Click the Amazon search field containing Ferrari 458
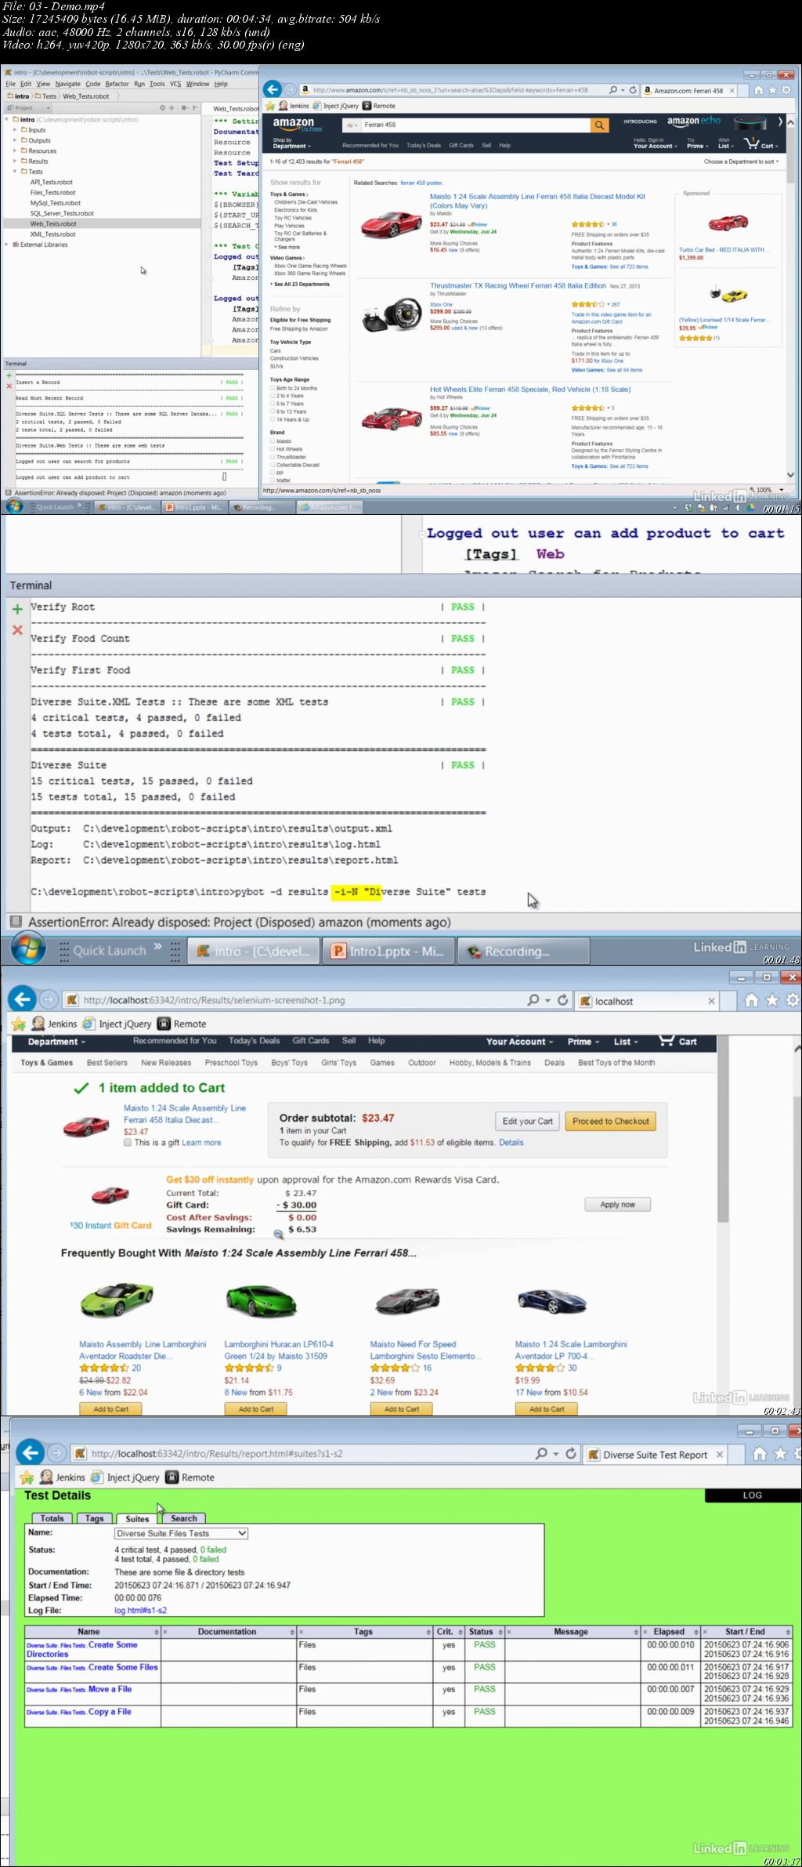The width and height of the screenshot is (802, 1867). tap(475, 125)
